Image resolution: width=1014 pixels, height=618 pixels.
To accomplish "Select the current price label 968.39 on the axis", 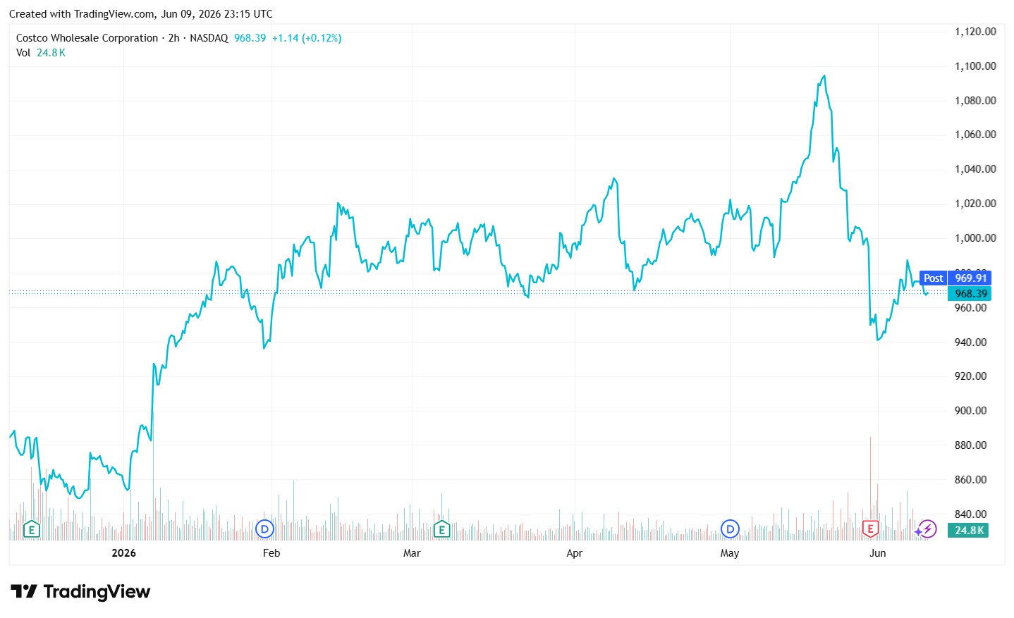I will [x=970, y=293].
